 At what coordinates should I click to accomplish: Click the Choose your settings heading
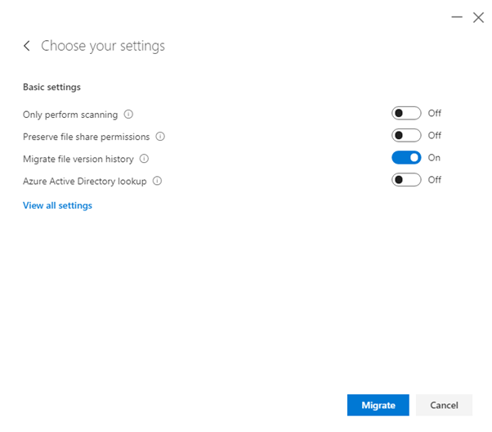click(103, 46)
